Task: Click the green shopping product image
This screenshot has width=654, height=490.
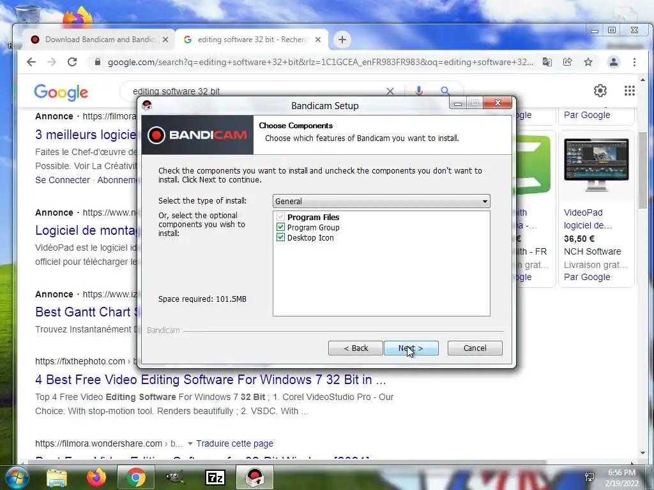Action: tap(533, 165)
